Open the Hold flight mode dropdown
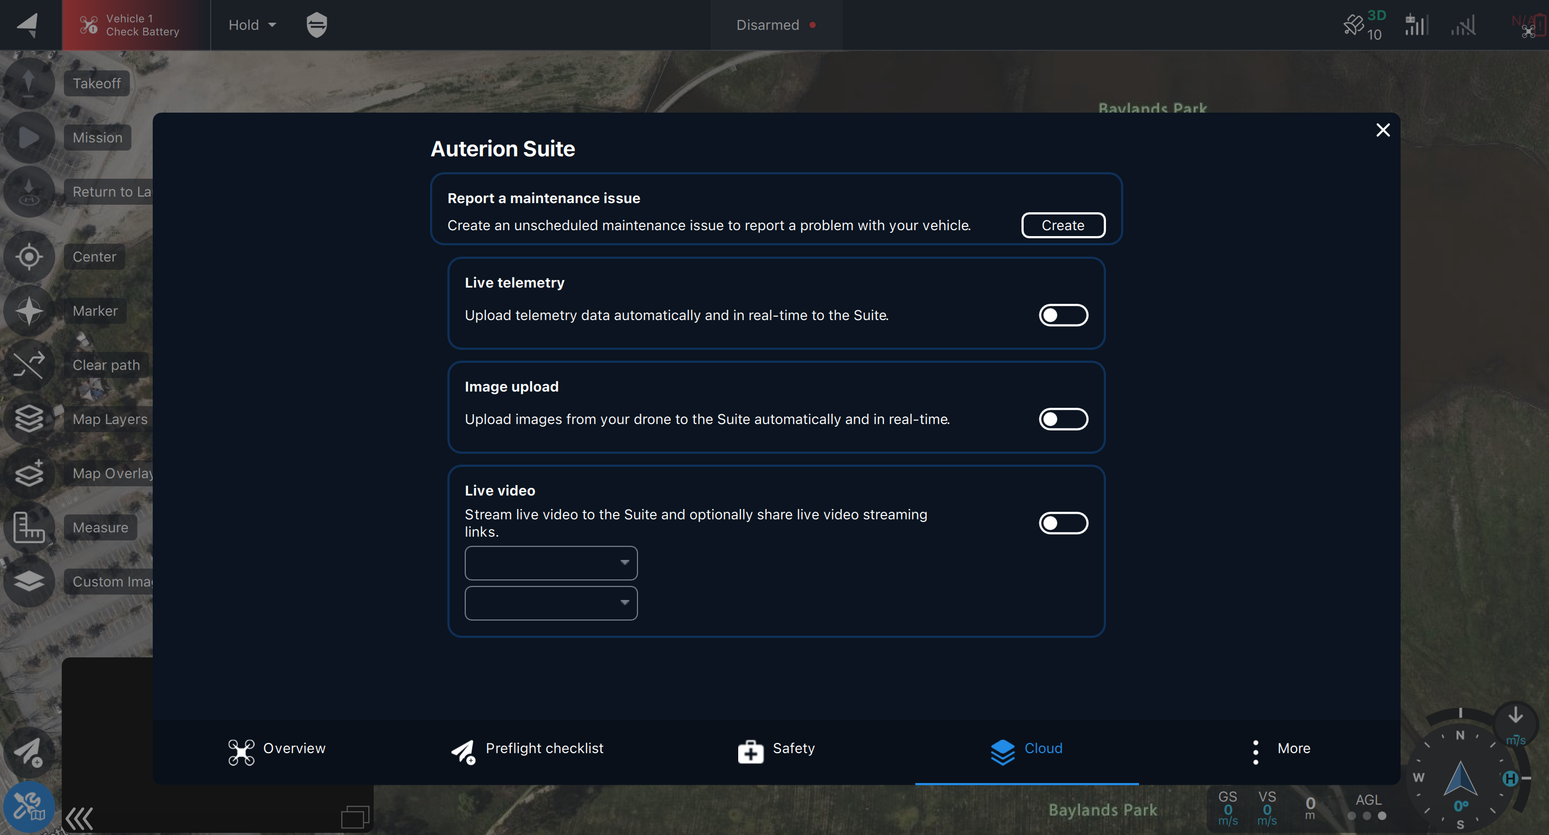1549x835 pixels. tap(252, 25)
